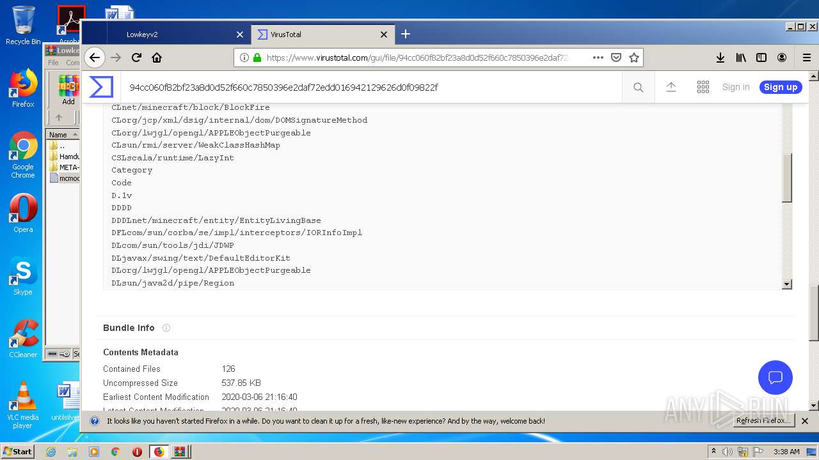Click the Sign in link
819x460 pixels.
point(736,87)
